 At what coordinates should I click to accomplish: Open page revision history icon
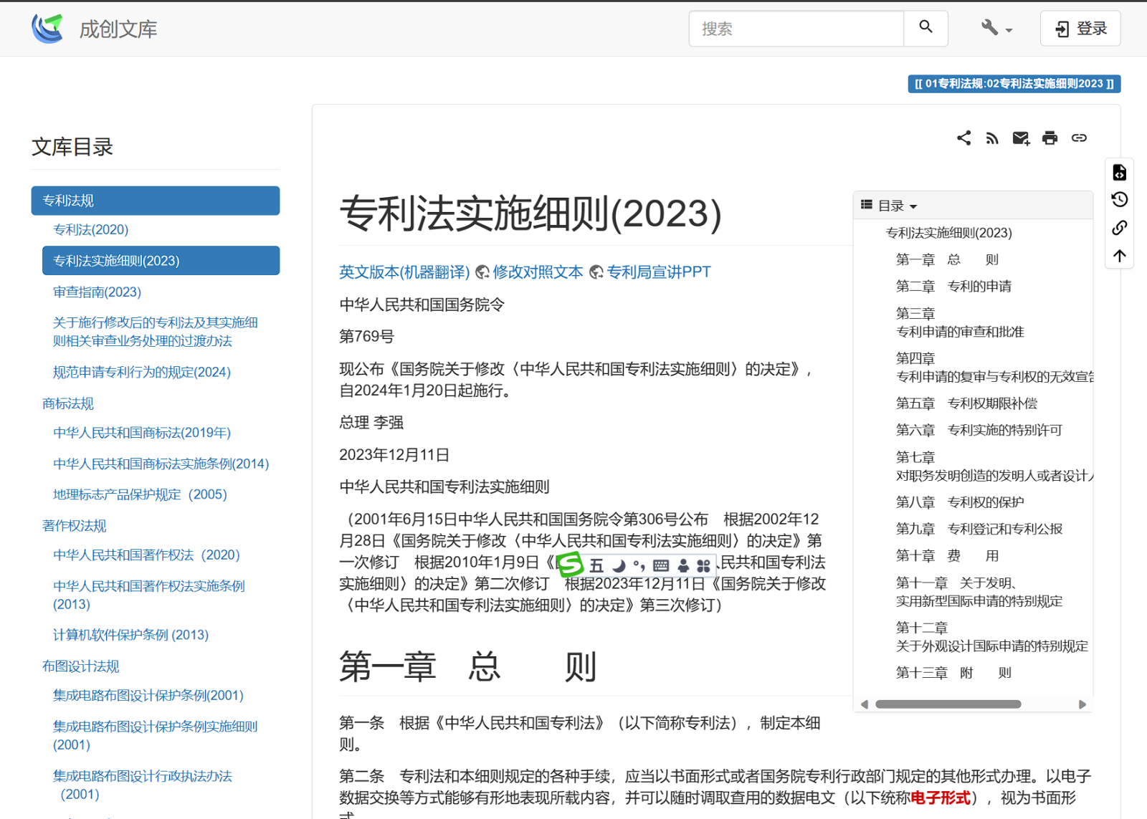[x=1119, y=200]
